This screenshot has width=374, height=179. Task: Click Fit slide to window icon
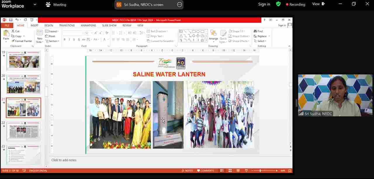pyautogui.click(x=290, y=171)
